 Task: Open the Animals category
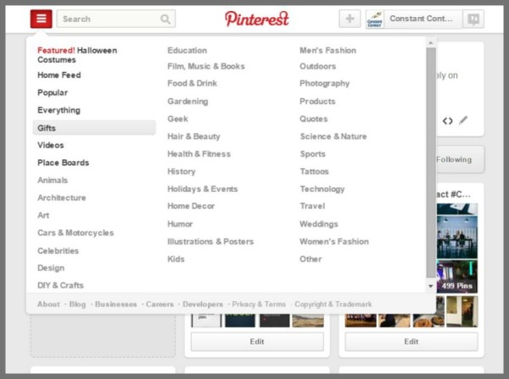[x=53, y=180]
